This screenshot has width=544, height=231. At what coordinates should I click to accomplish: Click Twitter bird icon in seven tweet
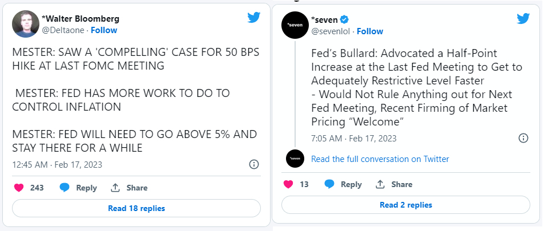click(523, 18)
